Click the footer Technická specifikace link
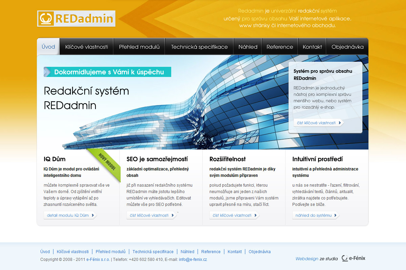Image resolution: width=406 pixels, height=270 pixels. (153, 252)
